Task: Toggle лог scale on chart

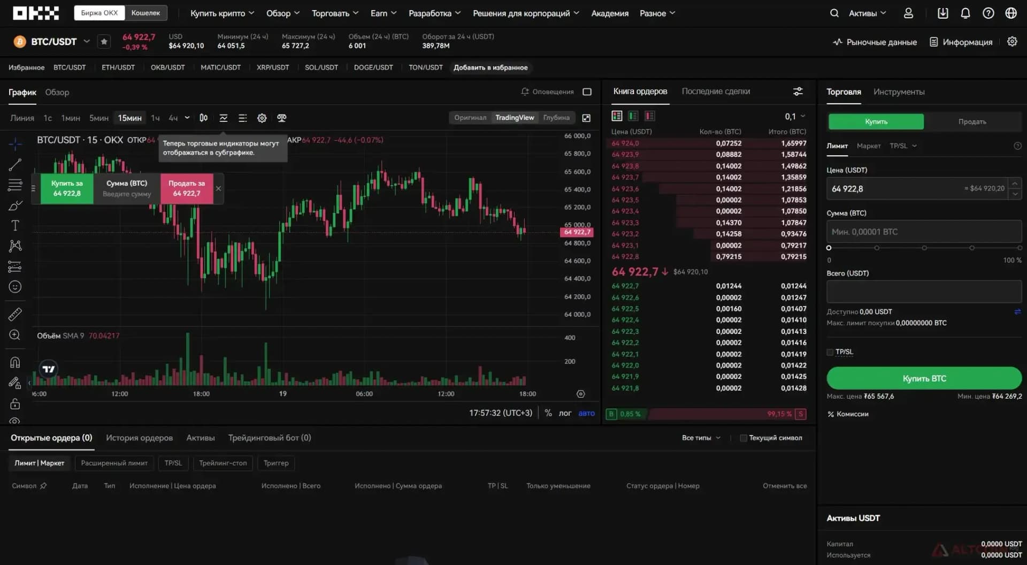Action: point(565,413)
